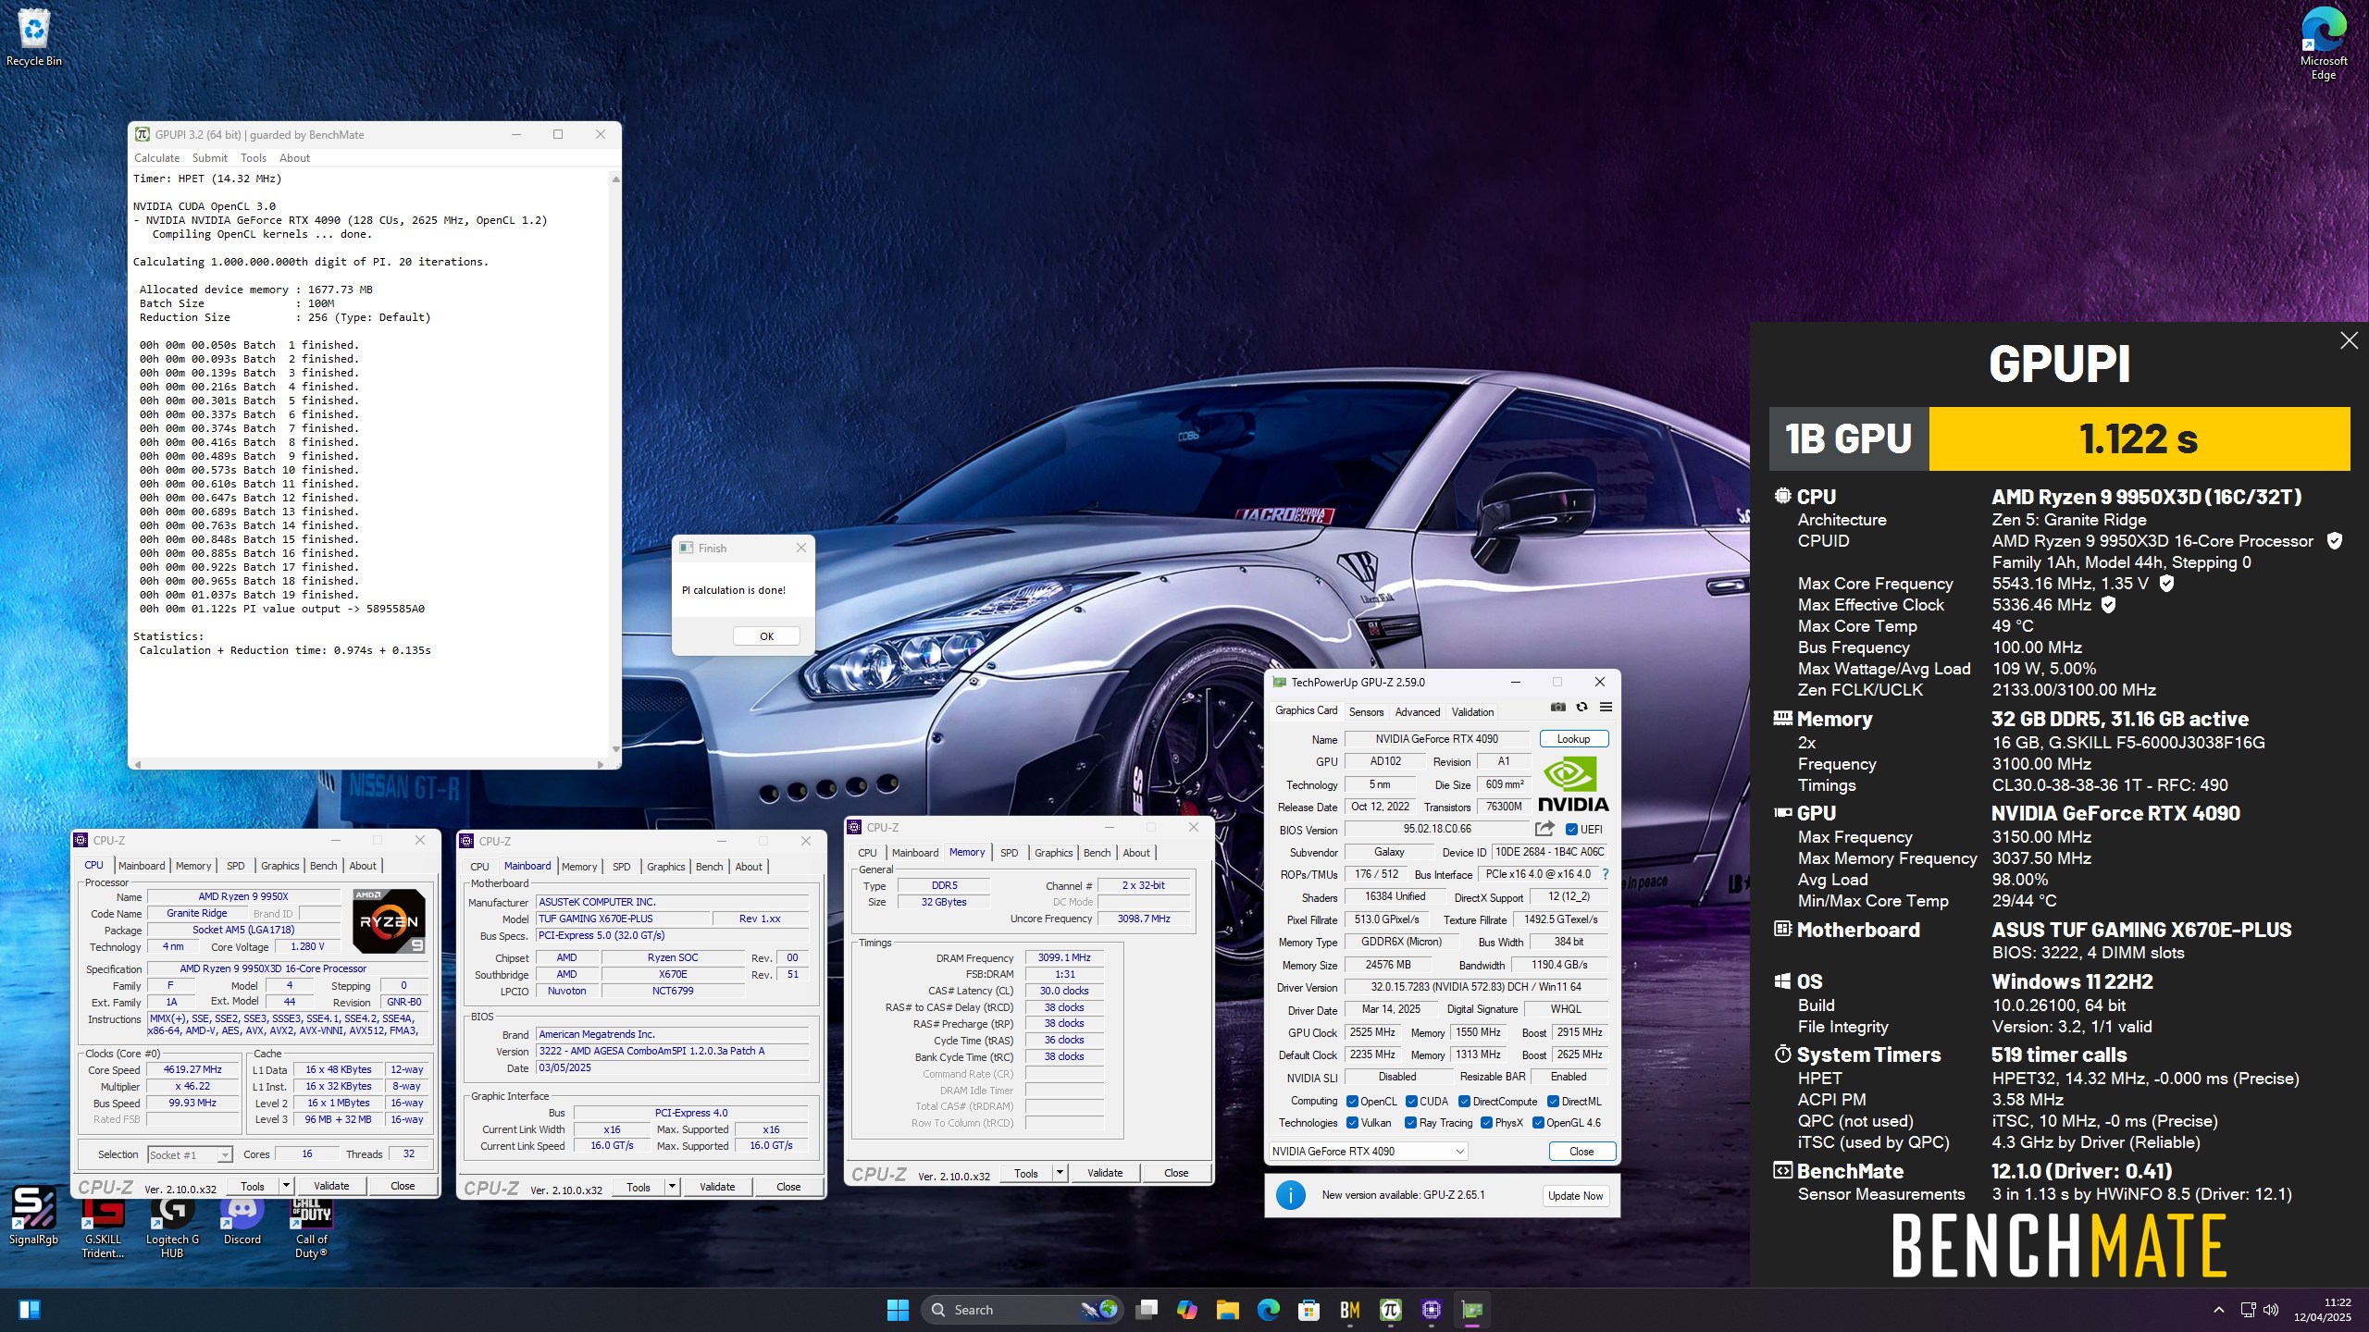The height and width of the screenshot is (1332, 2369).
Task: Click Close in the CPU-Z Mainboard window
Action: click(788, 1187)
